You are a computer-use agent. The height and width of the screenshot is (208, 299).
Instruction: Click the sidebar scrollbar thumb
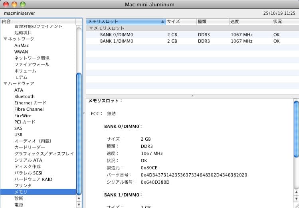click(x=79, y=134)
